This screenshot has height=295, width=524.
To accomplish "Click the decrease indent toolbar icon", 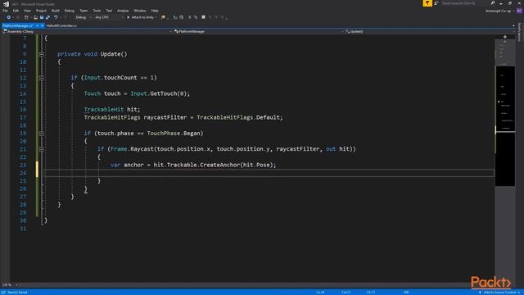I will [x=175, y=17].
